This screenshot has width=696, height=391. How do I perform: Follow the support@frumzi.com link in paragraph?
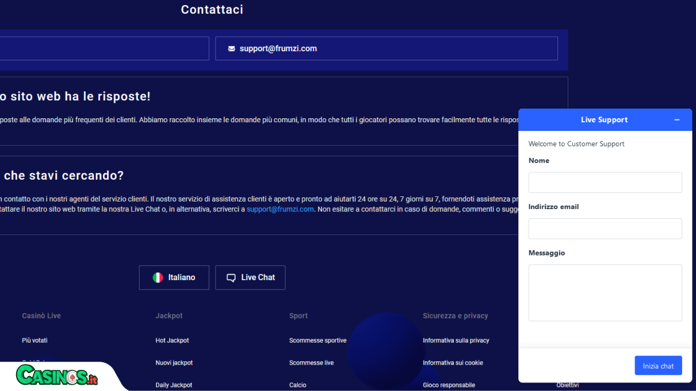click(x=280, y=209)
